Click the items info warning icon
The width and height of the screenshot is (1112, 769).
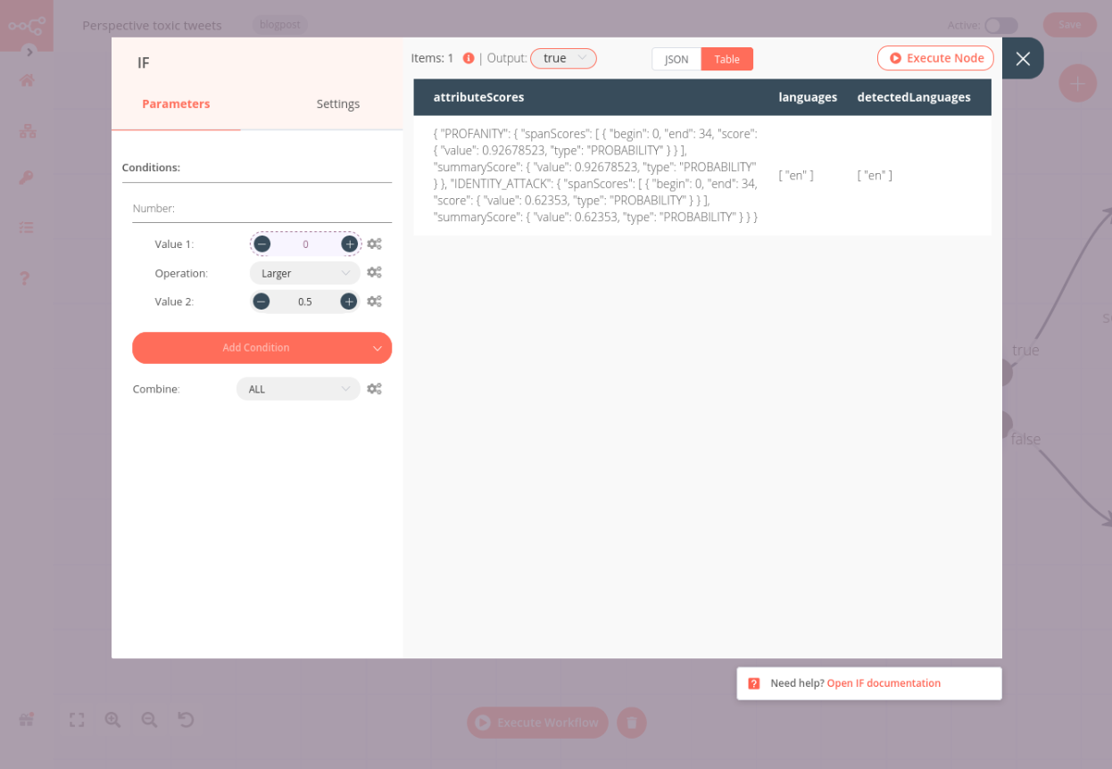pos(469,58)
